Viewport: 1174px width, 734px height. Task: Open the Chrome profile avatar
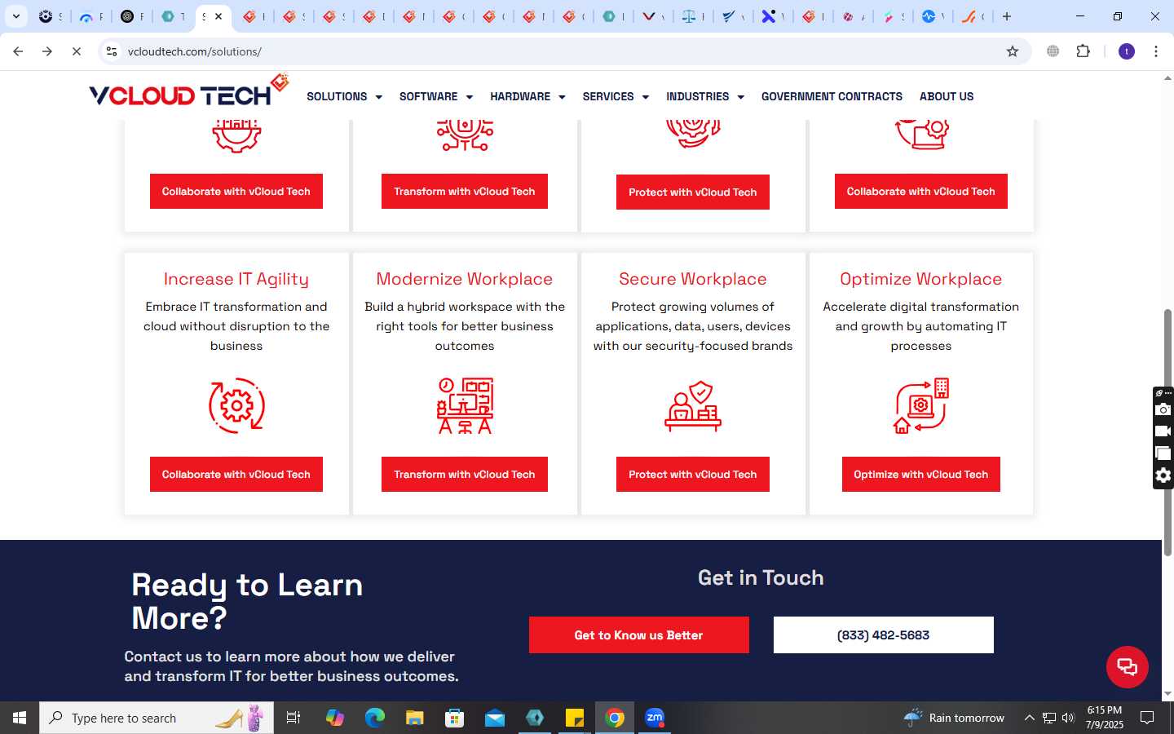(1127, 51)
